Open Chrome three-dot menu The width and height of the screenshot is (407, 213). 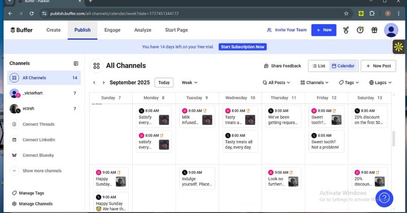pyautogui.click(x=399, y=14)
